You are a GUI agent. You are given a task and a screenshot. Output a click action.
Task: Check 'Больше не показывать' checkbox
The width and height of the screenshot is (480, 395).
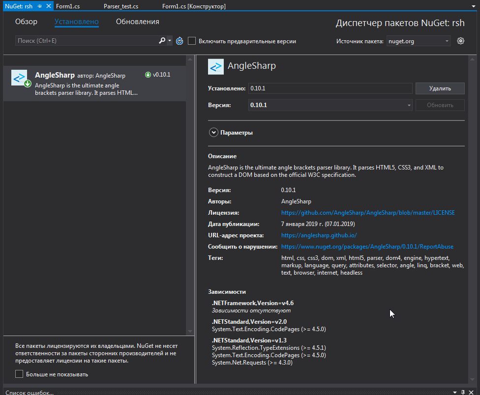pos(19,374)
